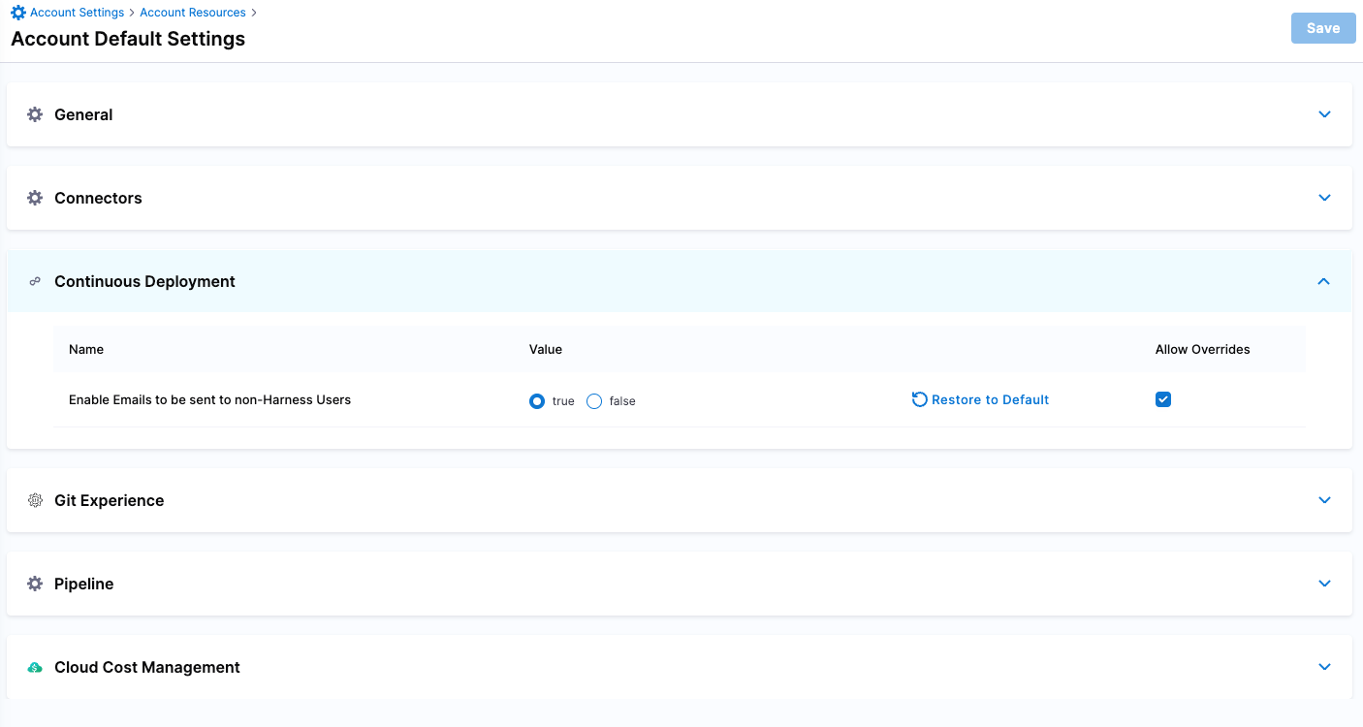Open the Account Settings breadcrumb
The width and height of the screenshot is (1363, 727).
point(77,13)
